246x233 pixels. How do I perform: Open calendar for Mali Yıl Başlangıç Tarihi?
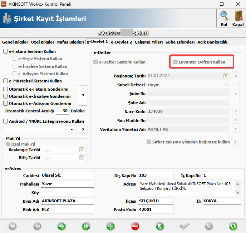82,150
